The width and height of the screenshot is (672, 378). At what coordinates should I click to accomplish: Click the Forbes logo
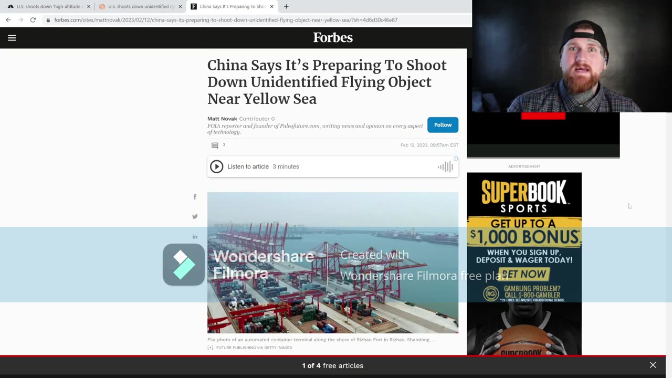click(x=333, y=38)
